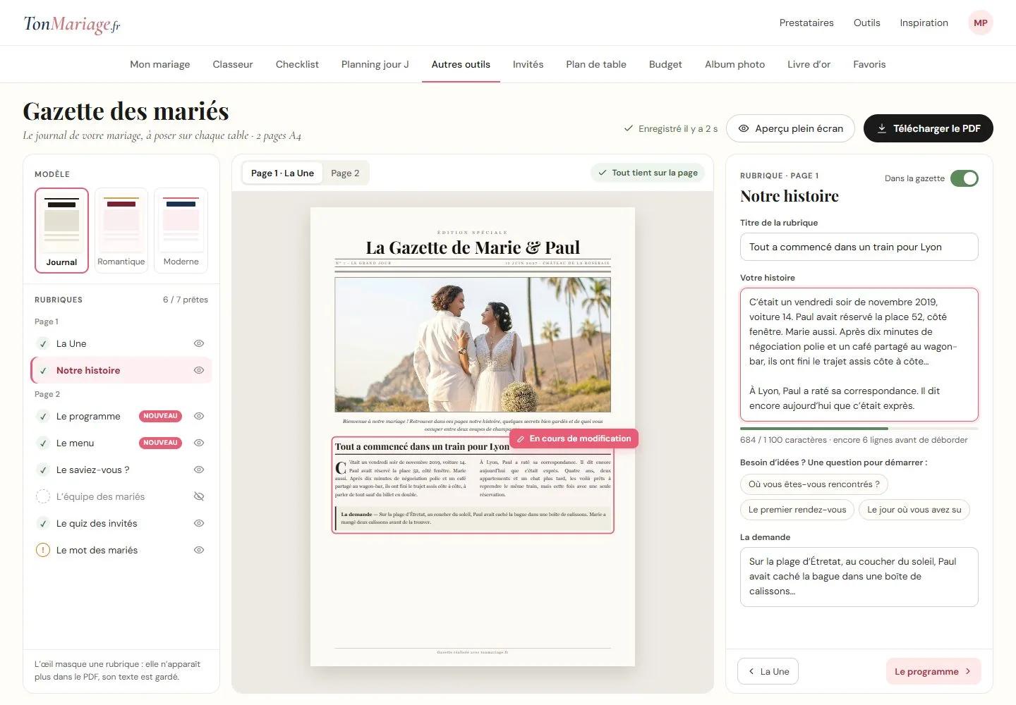
Task: Click the La demande text area
Action: click(859, 577)
